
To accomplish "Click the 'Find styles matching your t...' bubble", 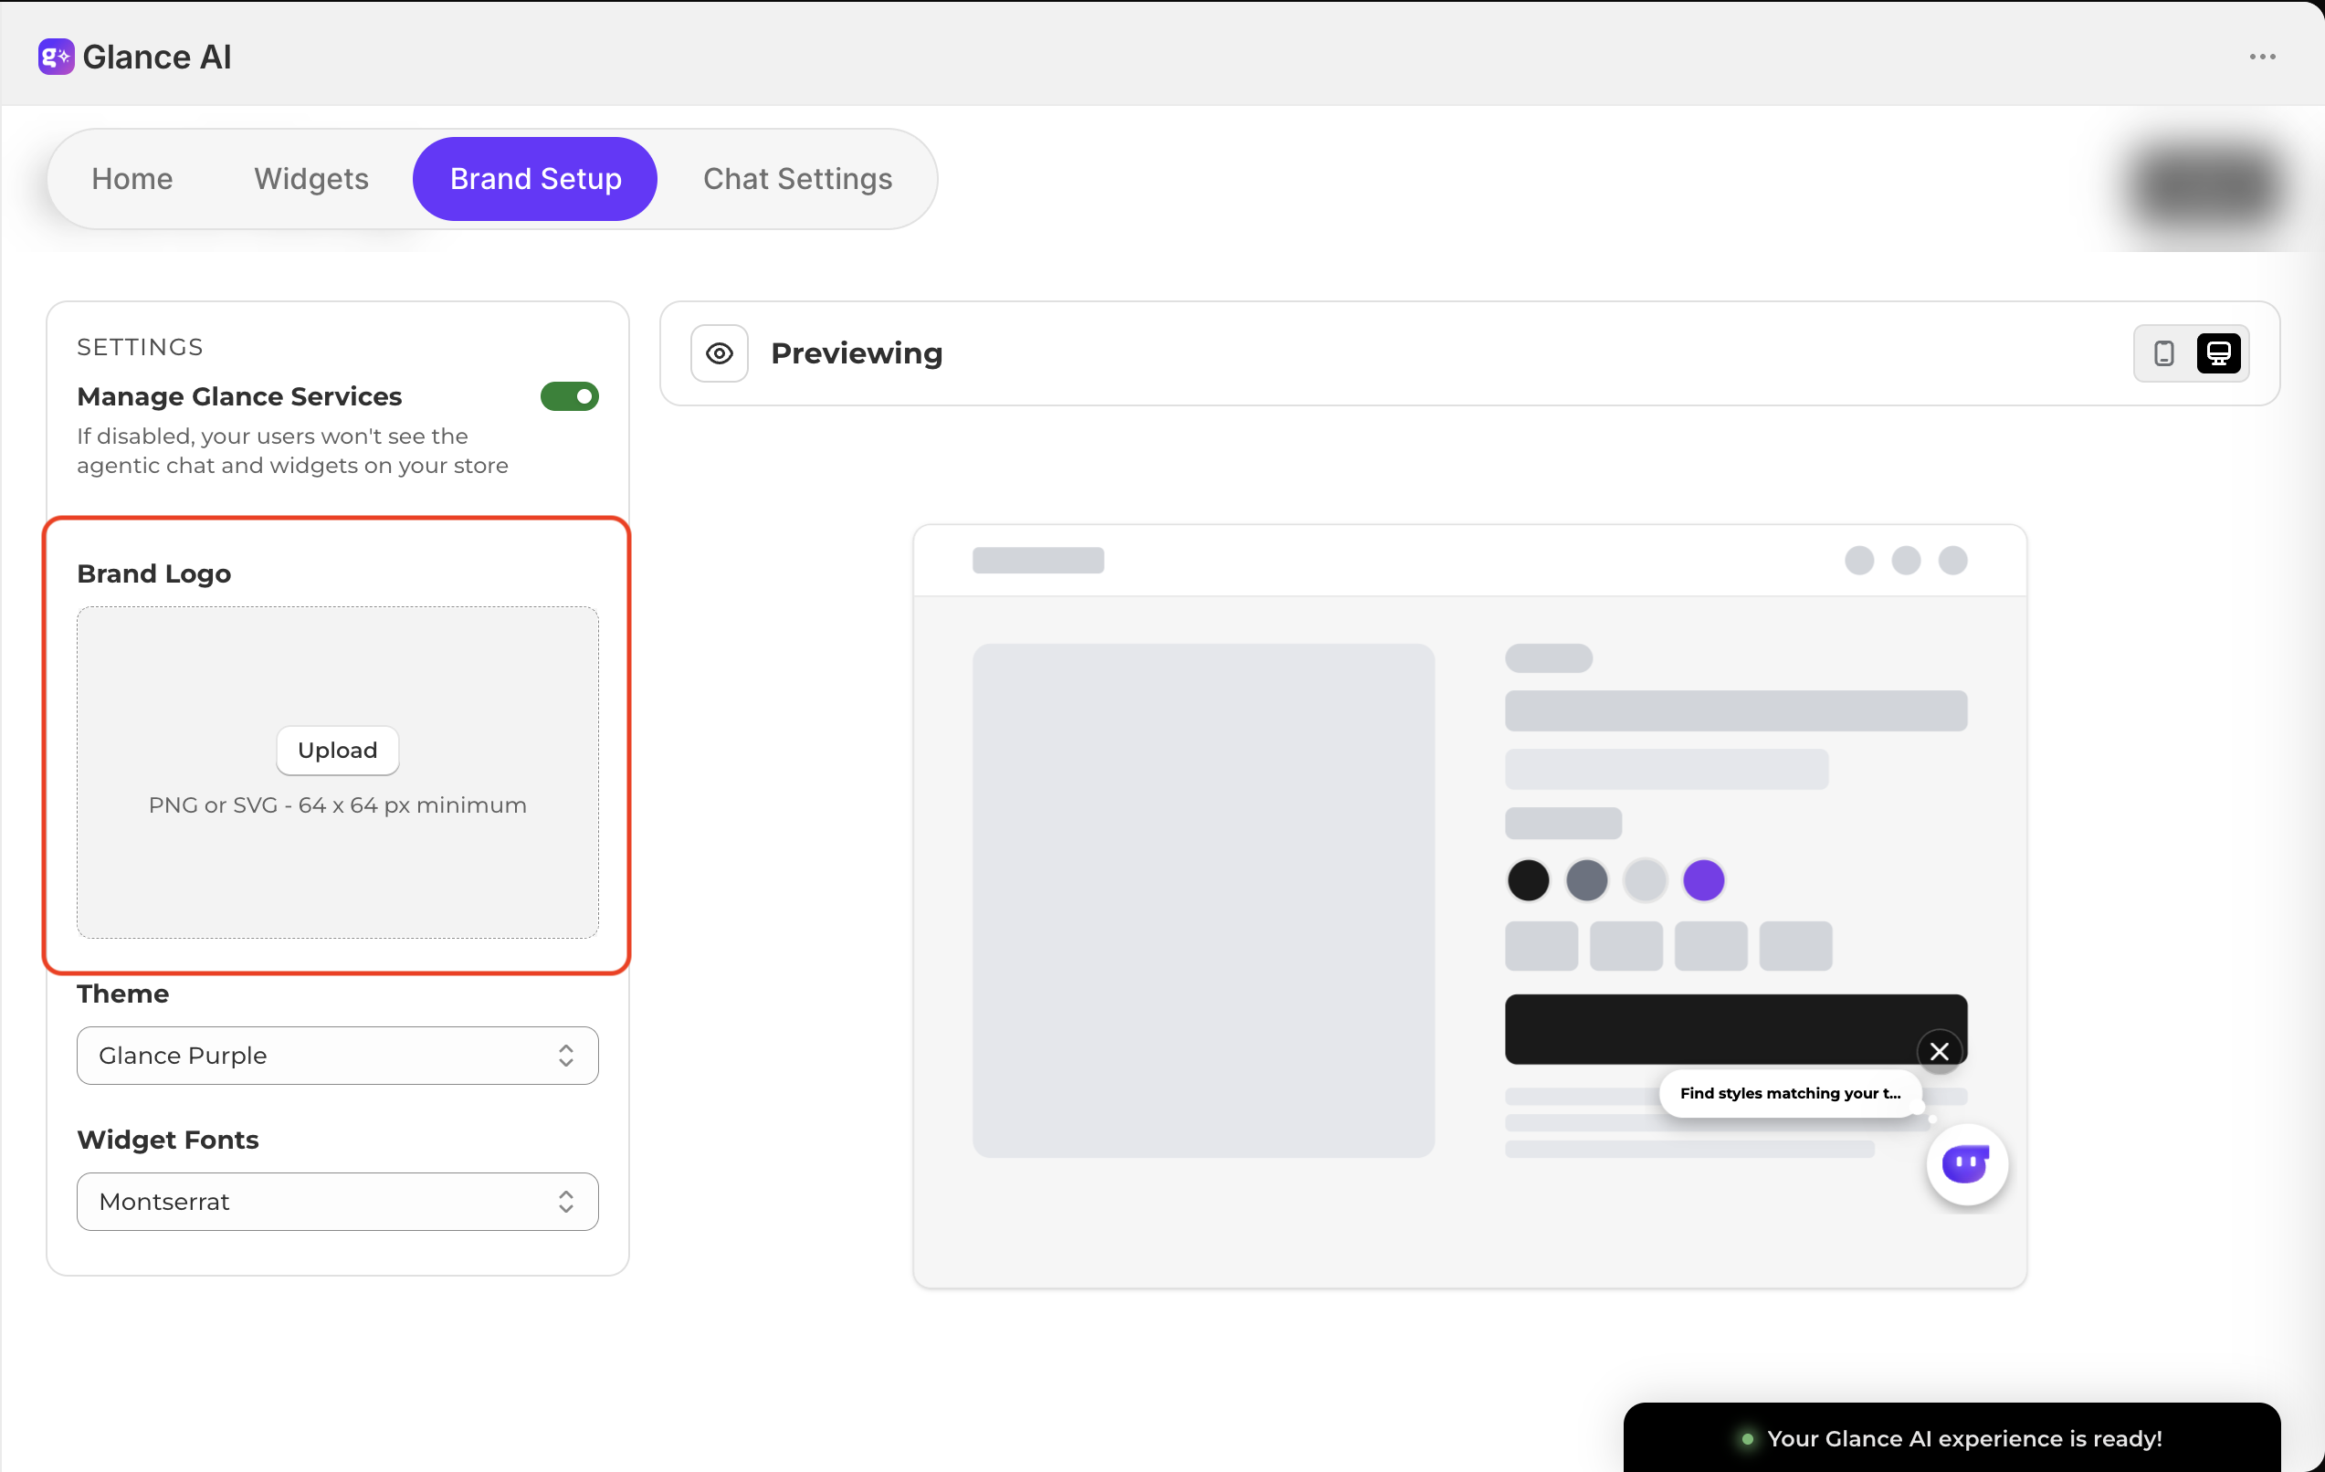I will click(x=1790, y=1093).
